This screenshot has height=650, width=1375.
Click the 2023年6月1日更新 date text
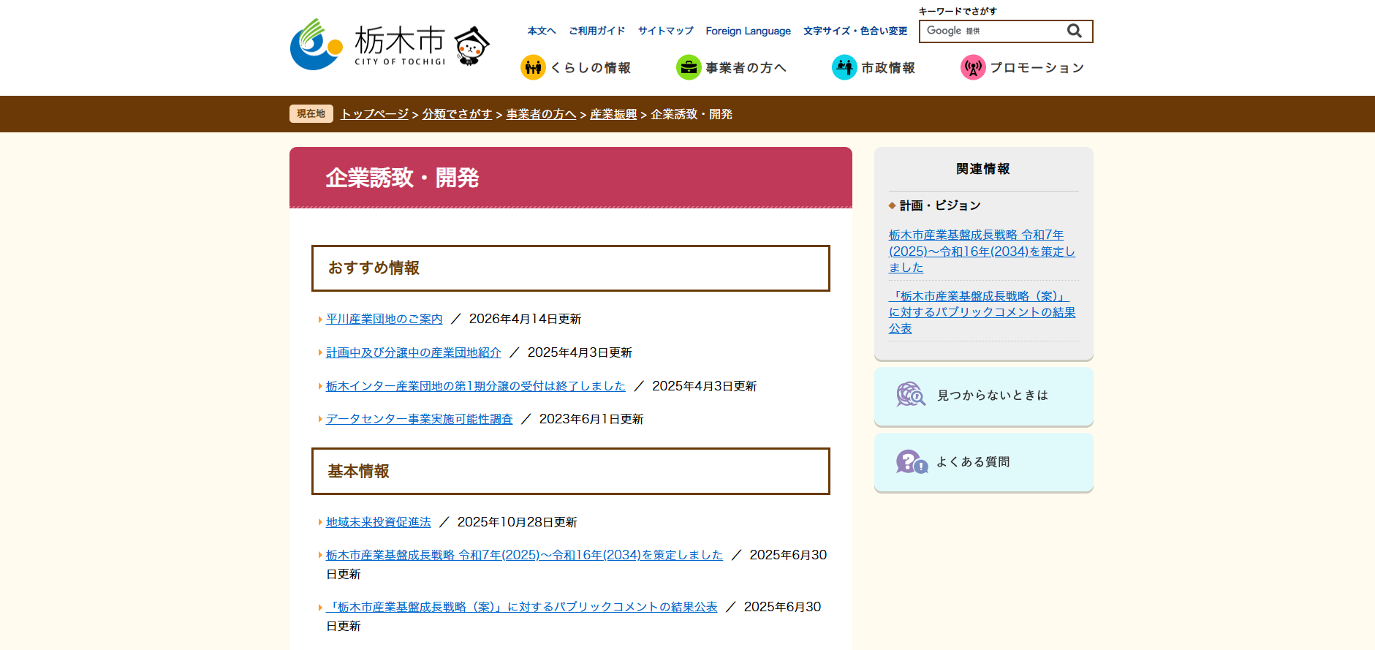[591, 419]
